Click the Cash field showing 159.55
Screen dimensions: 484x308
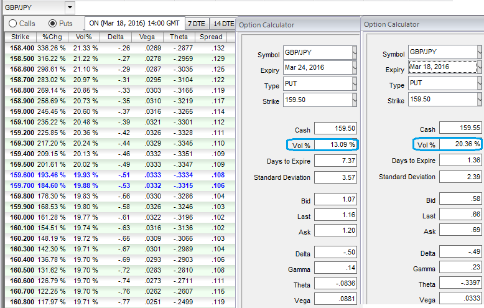point(461,128)
